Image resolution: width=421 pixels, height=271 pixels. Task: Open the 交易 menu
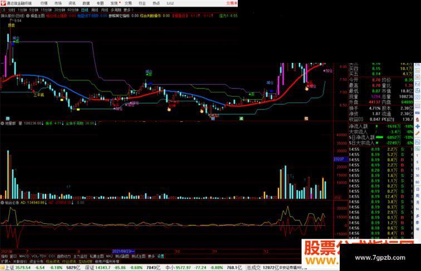128,3
